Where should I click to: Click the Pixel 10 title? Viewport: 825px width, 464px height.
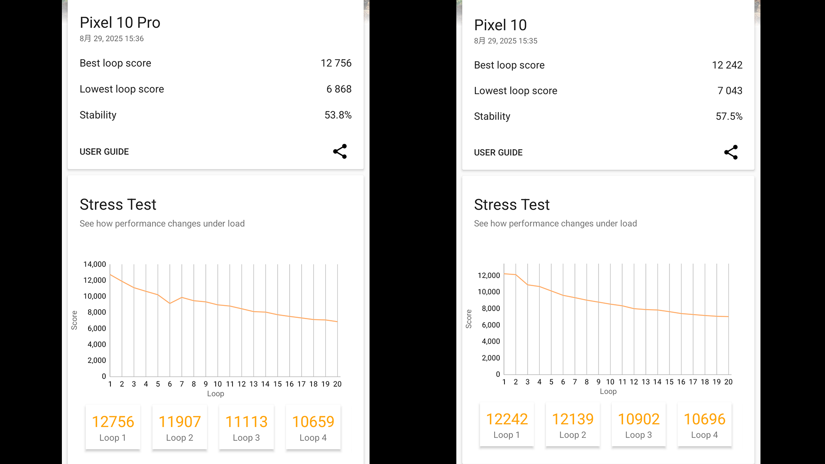[x=500, y=25]
